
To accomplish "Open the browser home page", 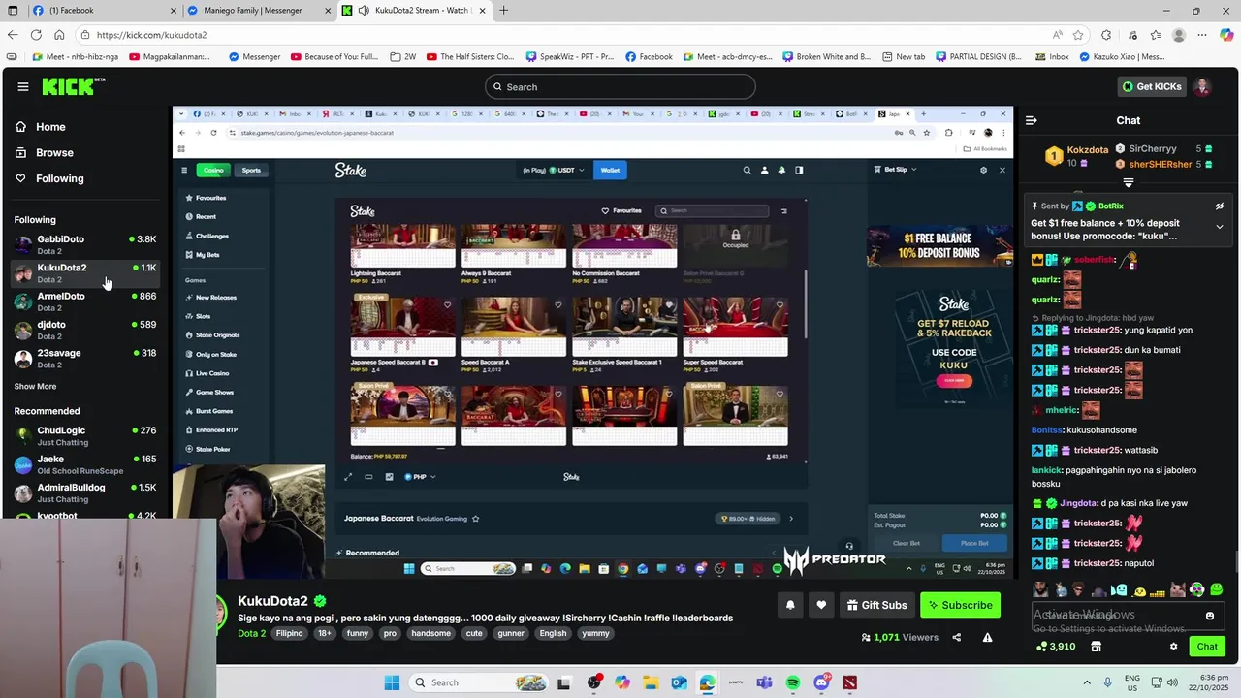I will pos(59,35).
